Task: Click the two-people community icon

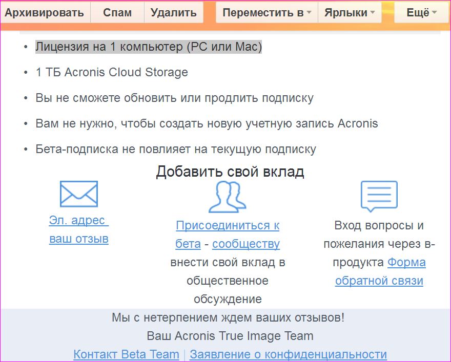Action: [227, 197]
